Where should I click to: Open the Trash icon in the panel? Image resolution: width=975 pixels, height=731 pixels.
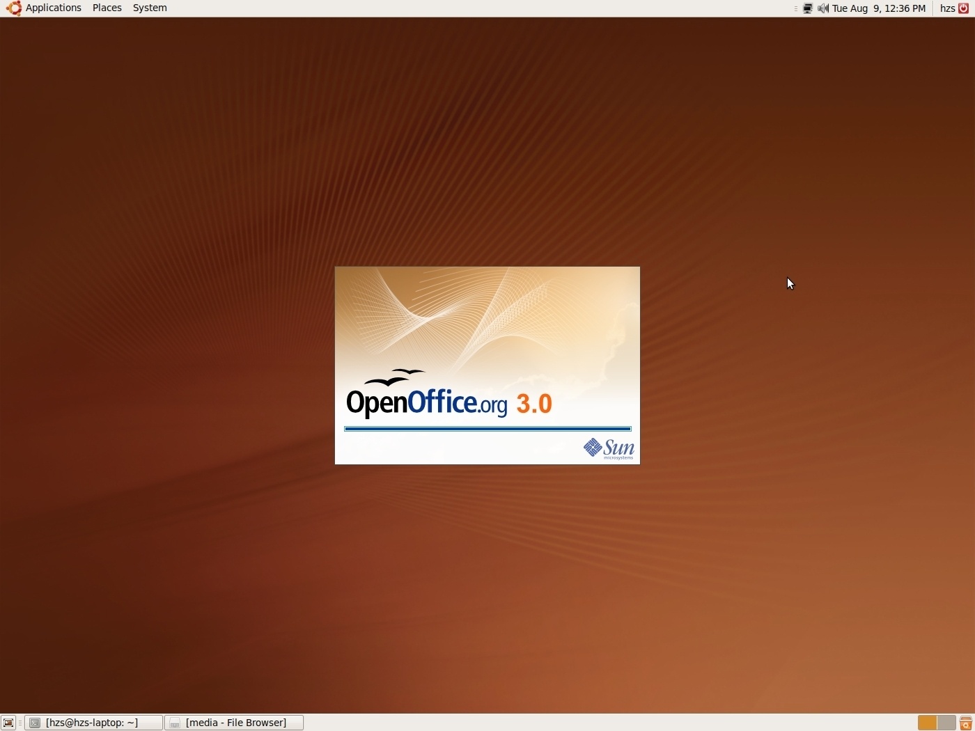click(x=966, y=723)
